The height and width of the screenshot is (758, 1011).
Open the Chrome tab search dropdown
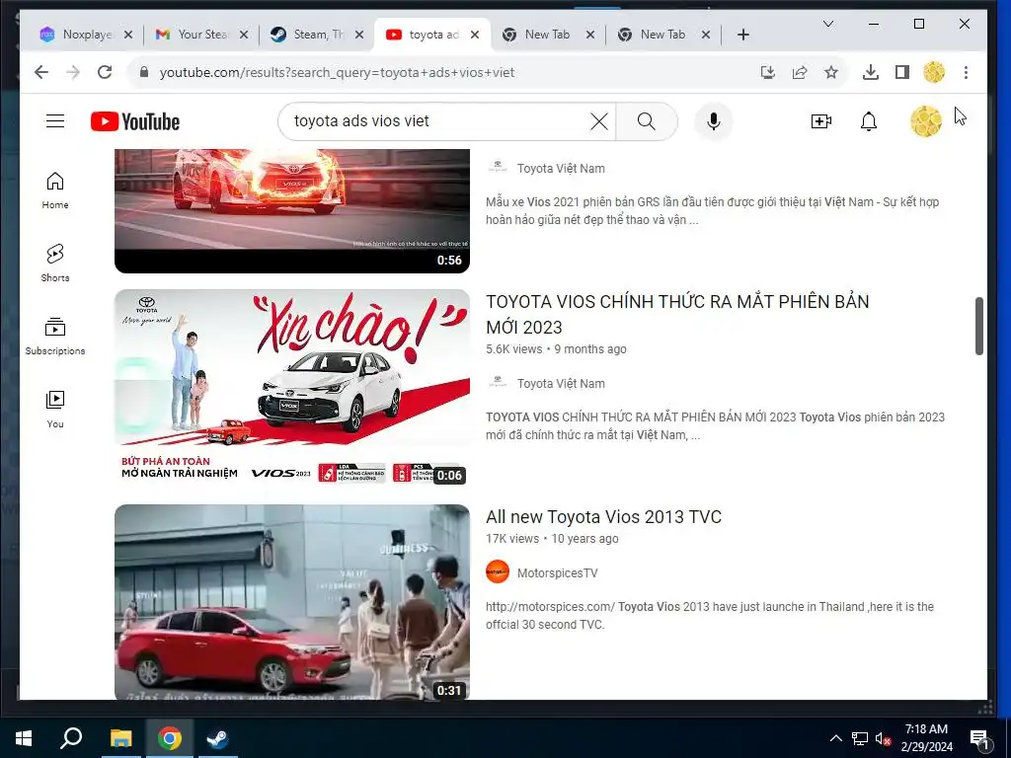(828, 24)
